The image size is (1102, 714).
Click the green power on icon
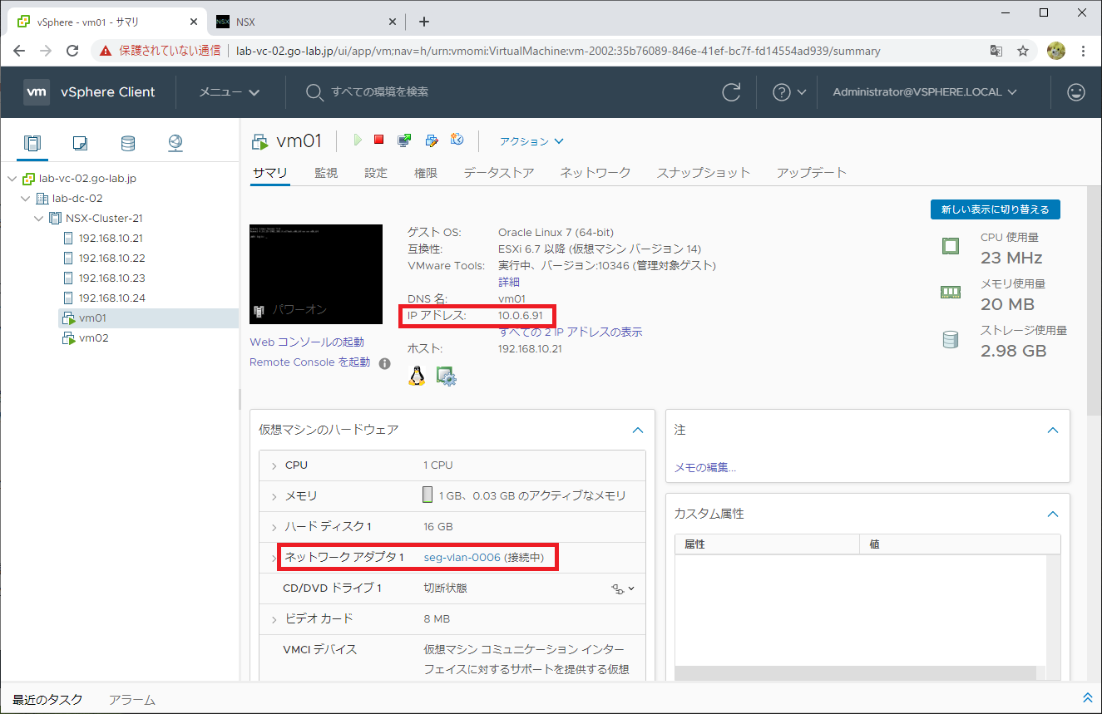(x=358, y=140)
